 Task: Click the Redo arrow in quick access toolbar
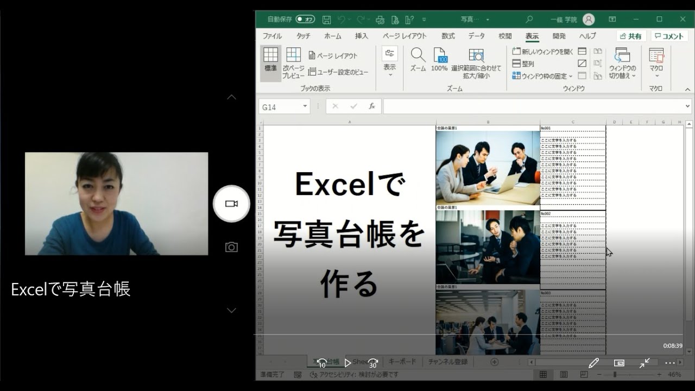pos(361,20)
